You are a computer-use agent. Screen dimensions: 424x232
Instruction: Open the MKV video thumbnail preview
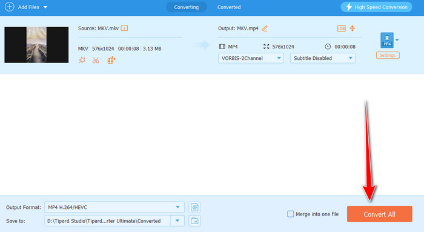36,45
